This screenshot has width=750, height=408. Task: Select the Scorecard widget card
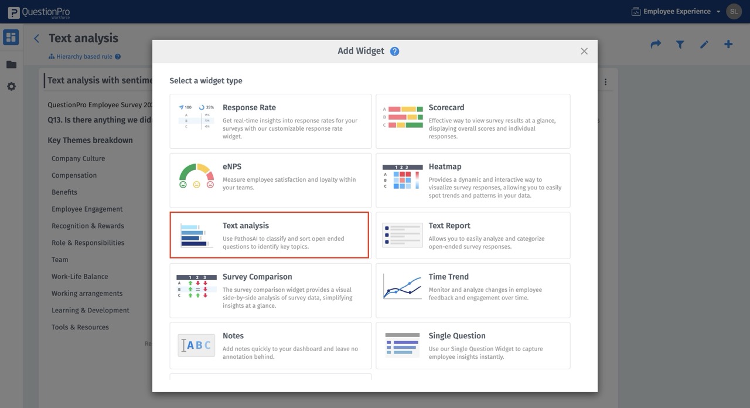[x=473, y=121]
